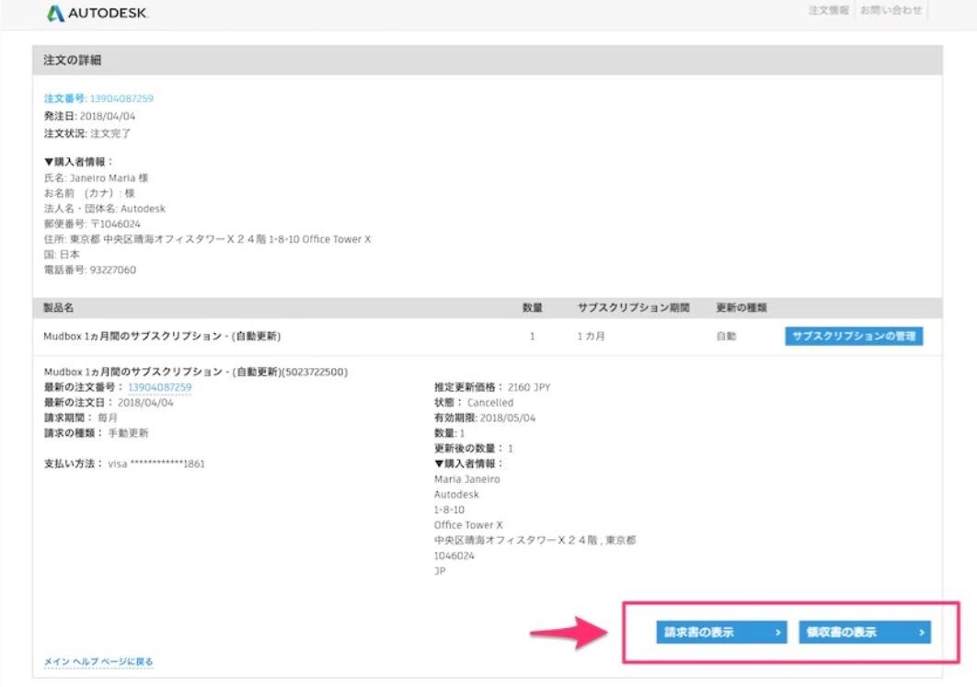Click the Office Tower X line in details
Viewport: 977px width, 687px height.
click(468, 525)
